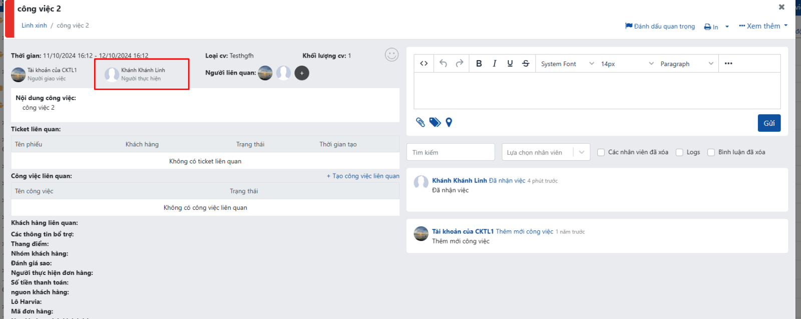Click the undo arrow in editor
Screen dimensions: 801x319
(x=443, y=64)
